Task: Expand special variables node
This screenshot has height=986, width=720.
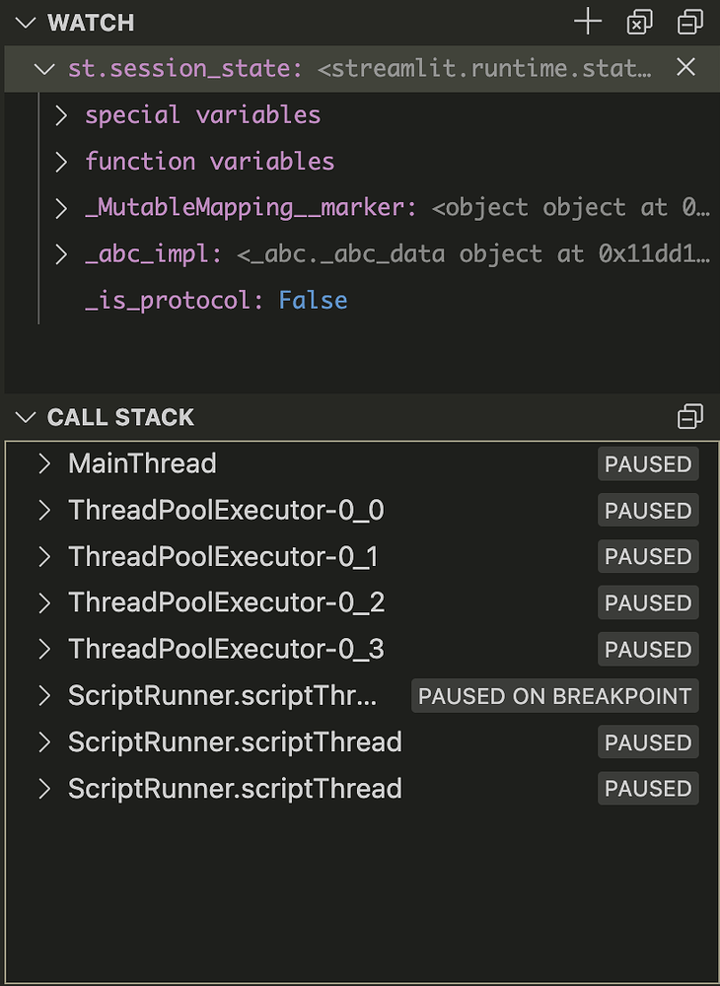Action: pyautogui.click(x=61, y=115)
